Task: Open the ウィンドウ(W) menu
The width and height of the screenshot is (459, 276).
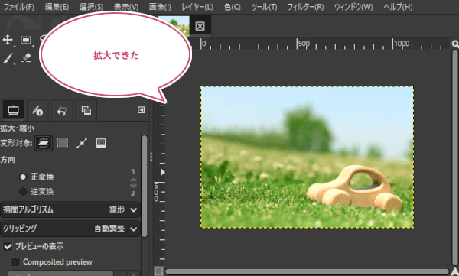Action: pyautogui.click(x=353, y=7)
